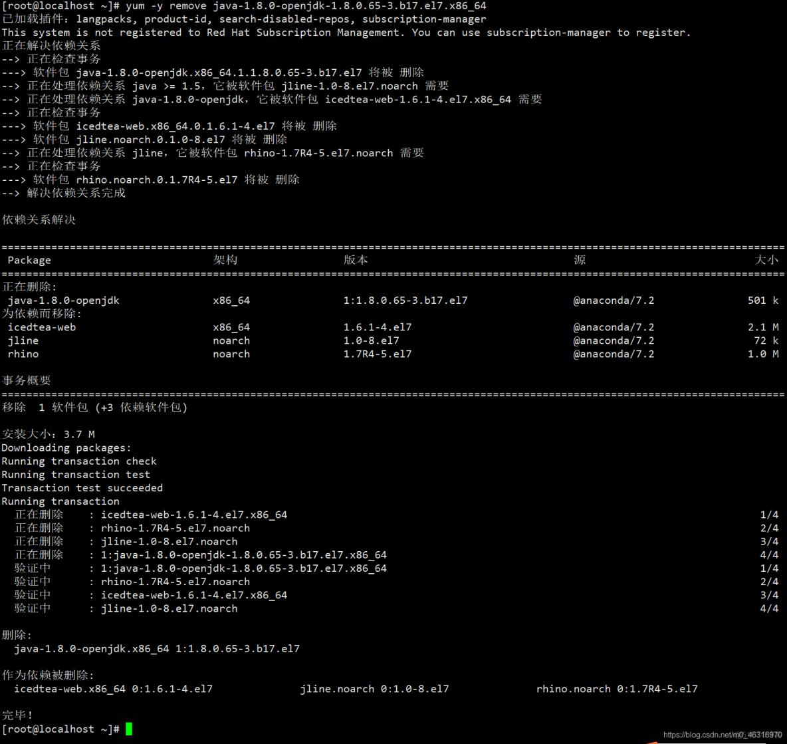Viewport: 787px width, 744px height.
Task: Select the '版本' column header
Action: 356,260
